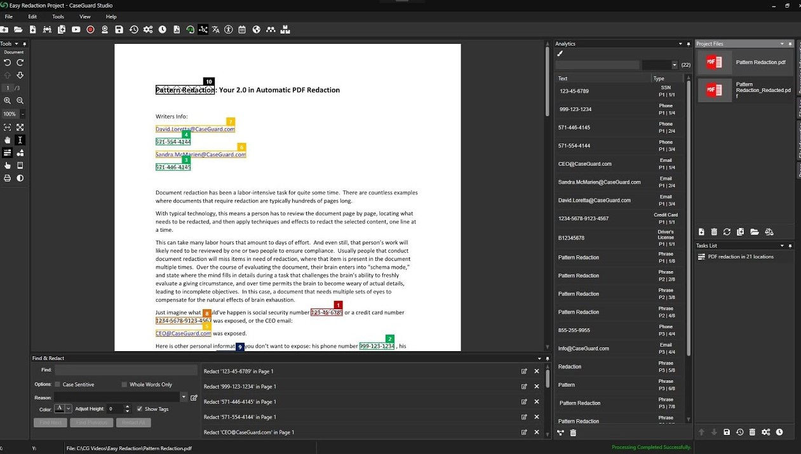Toggle the Whole Words Only checkbox

coord(125,385)
